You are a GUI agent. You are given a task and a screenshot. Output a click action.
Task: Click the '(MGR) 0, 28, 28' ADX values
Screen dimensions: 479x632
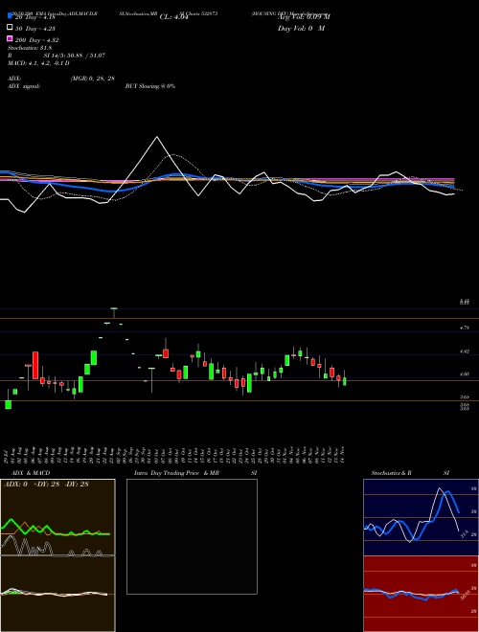pyautogui.click(x=93, y=79)
